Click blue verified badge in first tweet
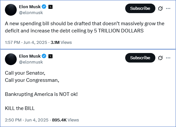The height and width of the screenshot is (127, 176). [x=44, y=7]
